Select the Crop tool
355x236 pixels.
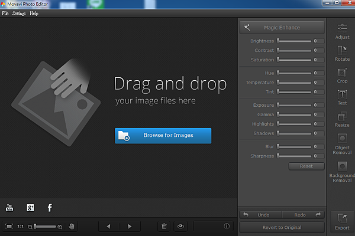(x=342, y=74)
